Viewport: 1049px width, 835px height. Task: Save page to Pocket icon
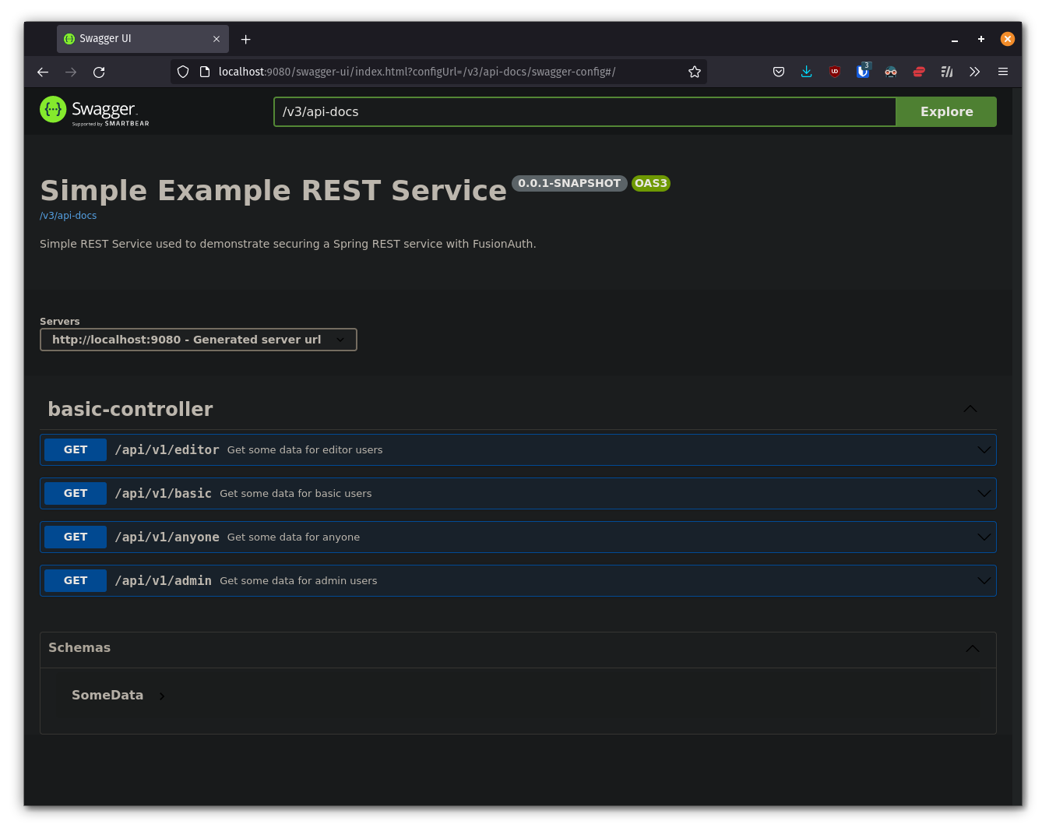click(x=779, y=72)
